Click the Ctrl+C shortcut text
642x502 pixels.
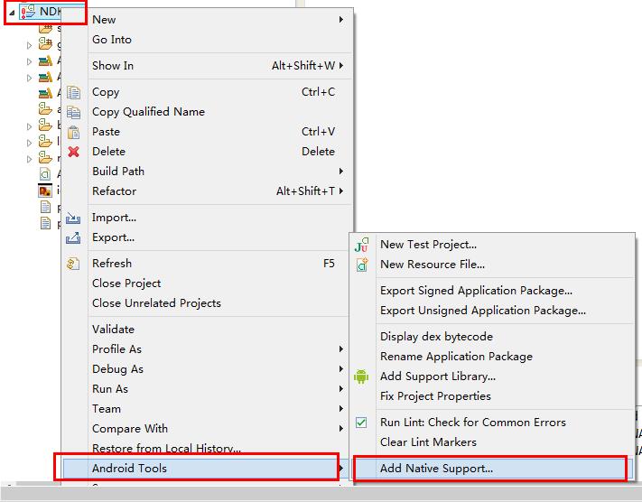[318, 92]
